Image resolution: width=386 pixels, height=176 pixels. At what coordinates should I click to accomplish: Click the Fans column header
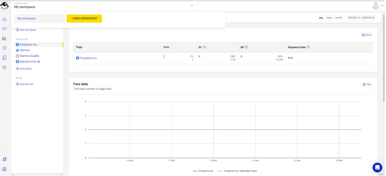(166, 47)
